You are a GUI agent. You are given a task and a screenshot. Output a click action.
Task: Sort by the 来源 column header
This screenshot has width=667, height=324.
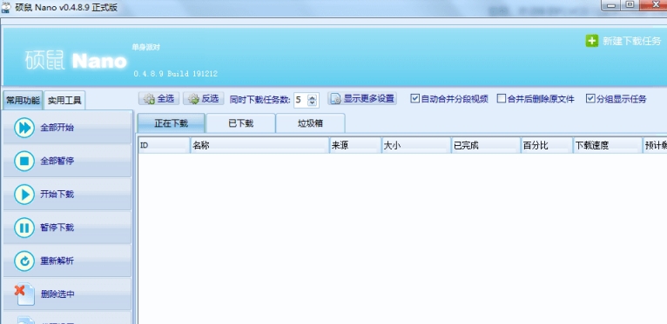tap(355, 145)
